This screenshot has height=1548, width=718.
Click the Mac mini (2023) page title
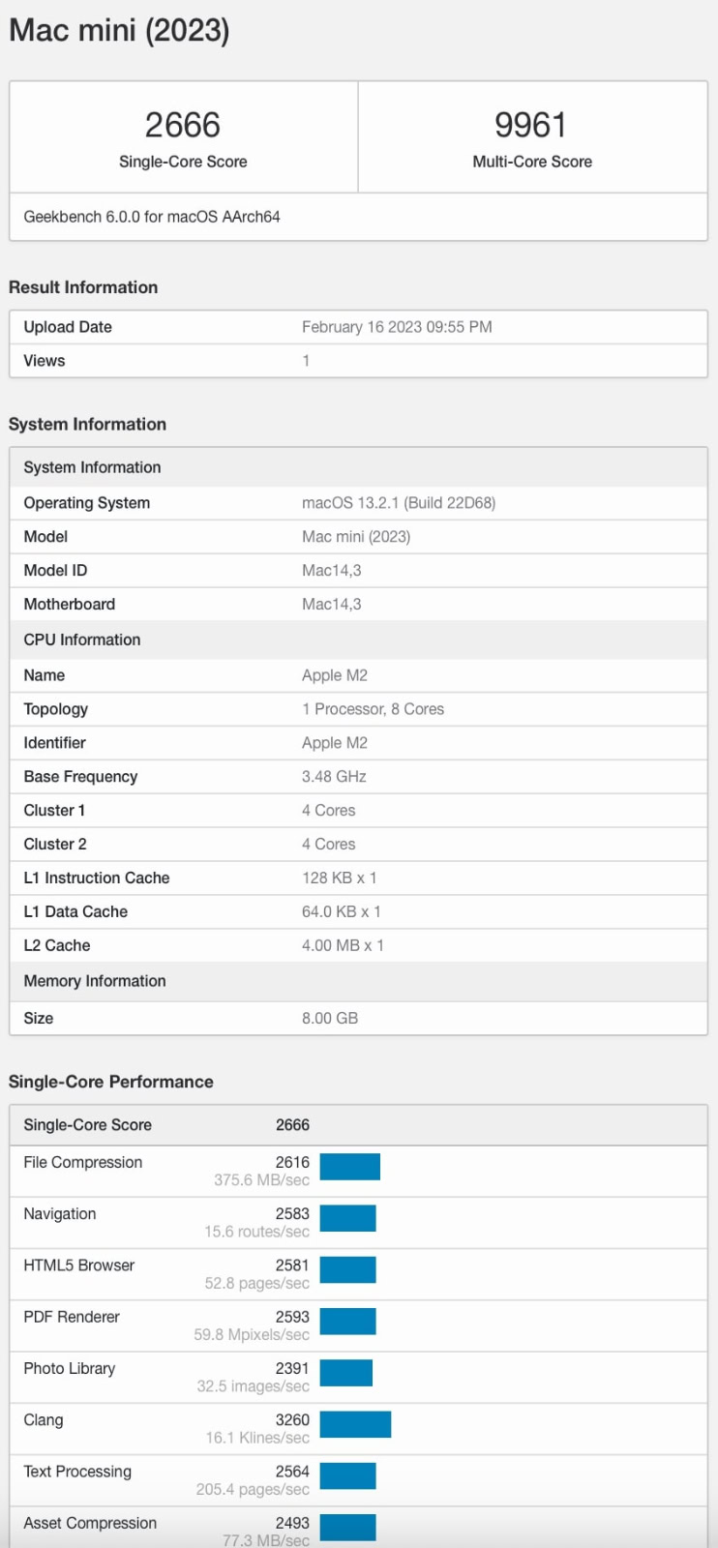[119, 31]
